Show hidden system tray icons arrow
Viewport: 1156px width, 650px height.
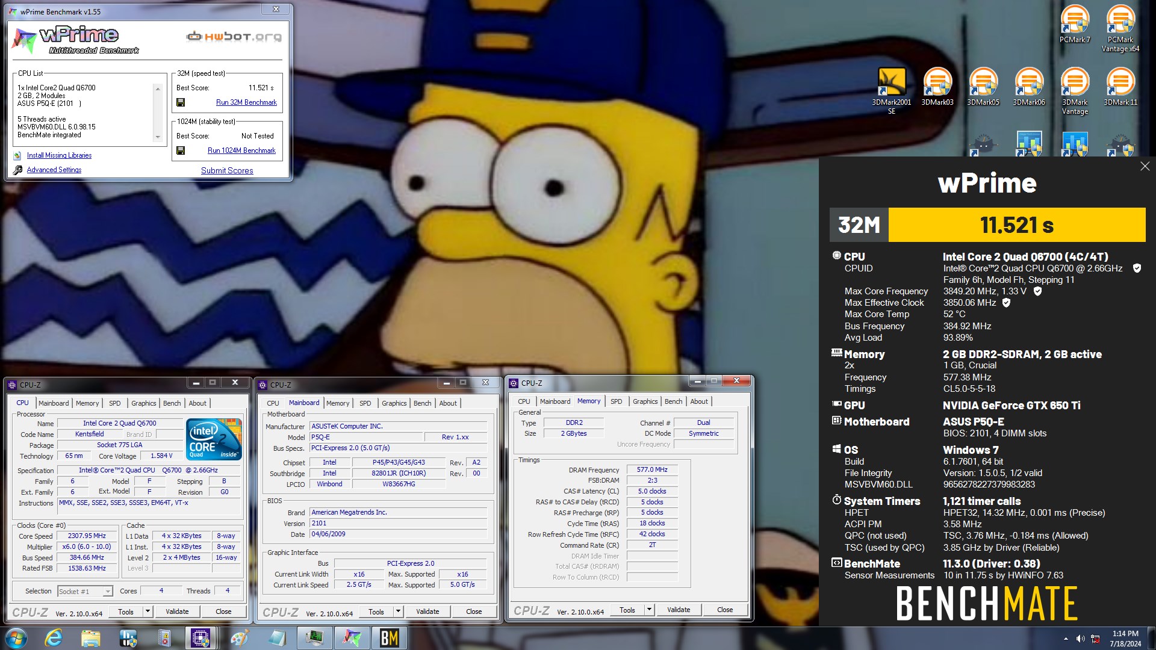1066,639
